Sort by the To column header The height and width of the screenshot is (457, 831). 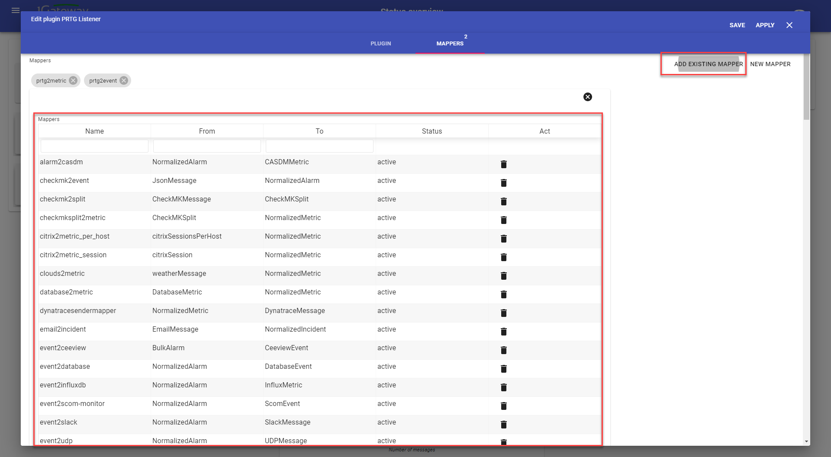tap(319, 131)
